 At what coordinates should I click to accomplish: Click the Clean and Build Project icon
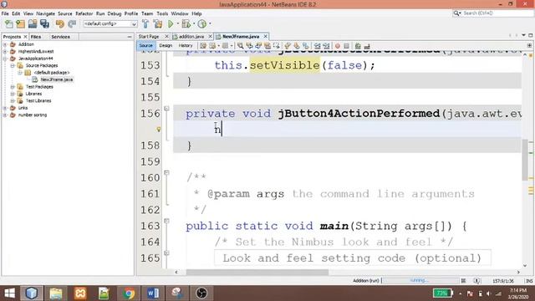coord(158,24)
